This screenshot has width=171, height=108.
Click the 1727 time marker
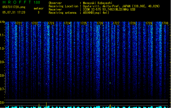[116, 23]
